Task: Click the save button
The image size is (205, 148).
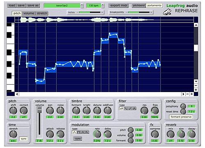Action: [21, 5]
